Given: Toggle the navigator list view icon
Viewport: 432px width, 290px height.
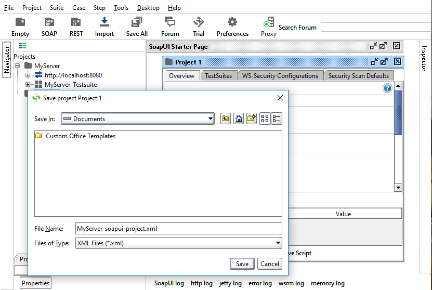Looking at the screenshot, I should point(22,46).
